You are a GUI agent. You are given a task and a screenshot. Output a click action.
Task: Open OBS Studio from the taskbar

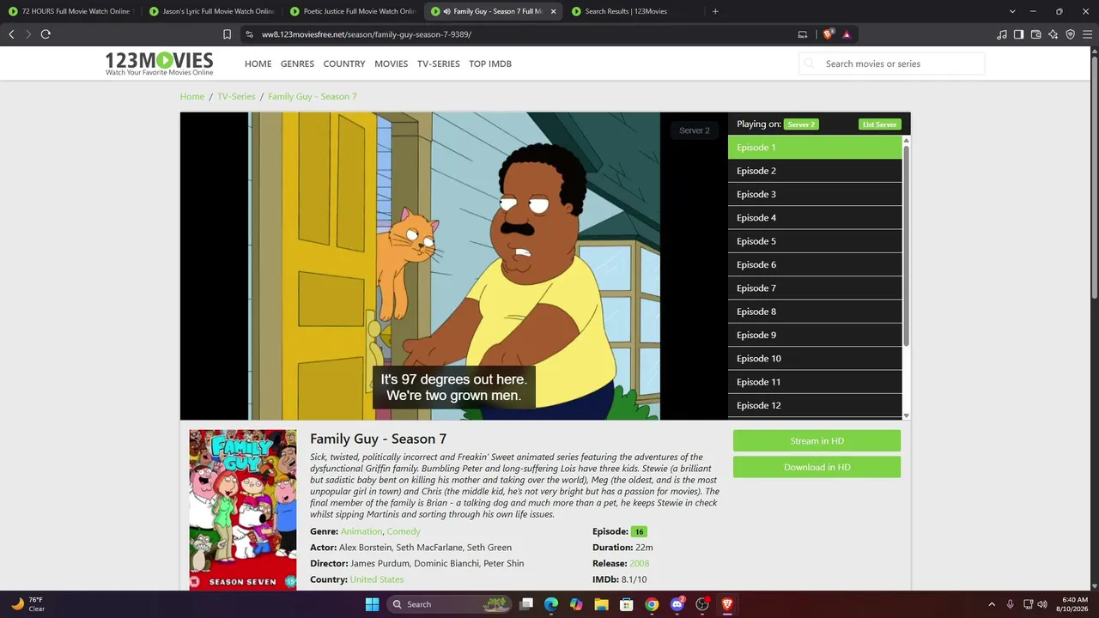pyautogui.click(x=702, y=604)
